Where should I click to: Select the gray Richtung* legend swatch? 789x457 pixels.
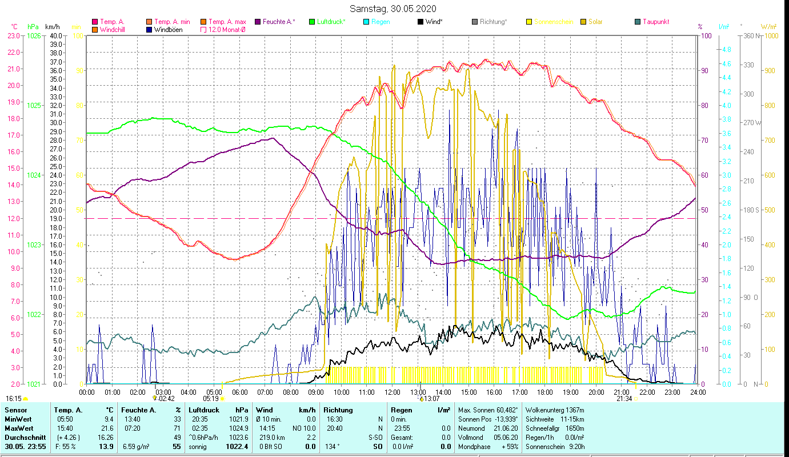475,22
